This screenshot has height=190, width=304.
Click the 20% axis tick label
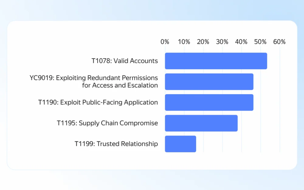tap(203, 42)
